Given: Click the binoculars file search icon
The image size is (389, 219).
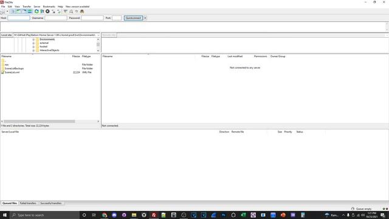Looking at the screenshot, I should [x=82, y=12].
